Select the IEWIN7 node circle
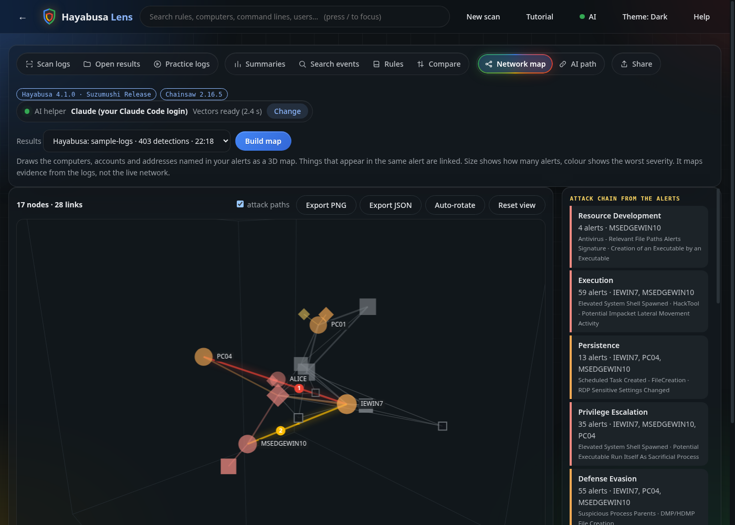This screenshot has height=525, width=735. tap(346, 404)
